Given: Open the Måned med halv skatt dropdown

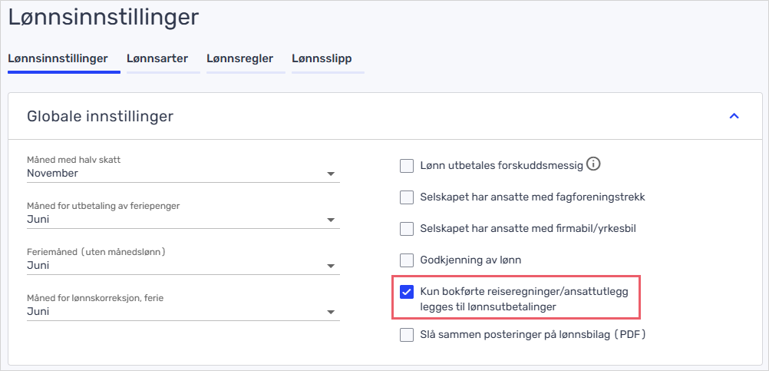Looking at the screenshot, I should click(x=183, y=174).
